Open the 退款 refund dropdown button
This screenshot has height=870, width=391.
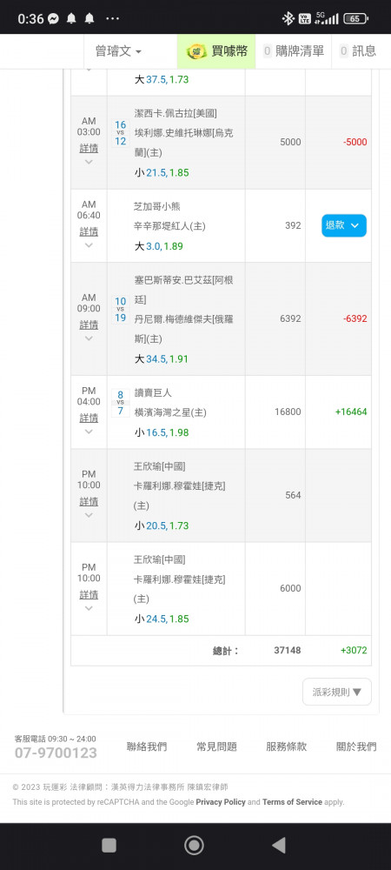tap(344, 225)
